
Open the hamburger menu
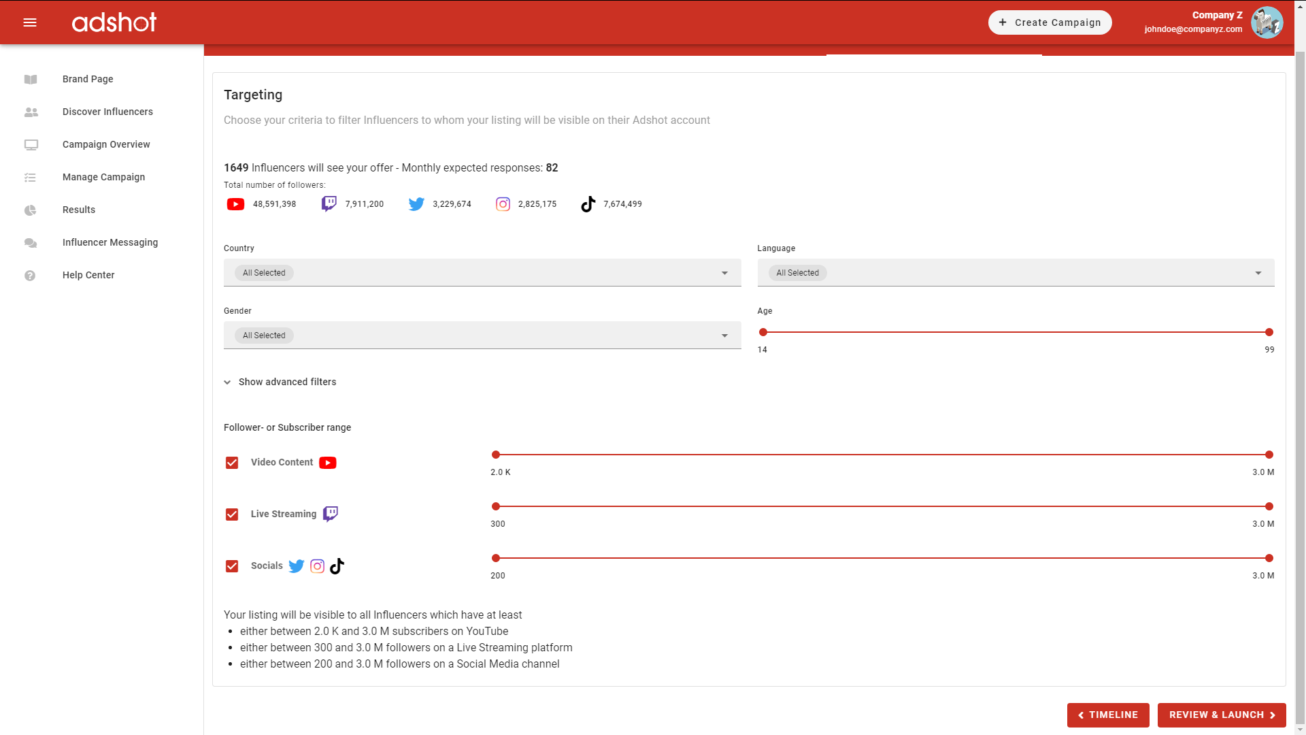click(x=30, y=22)
